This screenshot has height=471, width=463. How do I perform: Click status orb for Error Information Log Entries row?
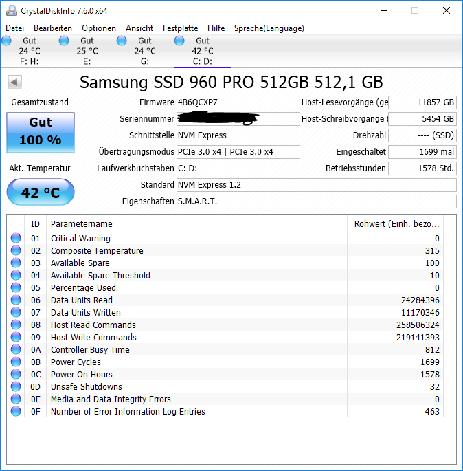(16, 412)
